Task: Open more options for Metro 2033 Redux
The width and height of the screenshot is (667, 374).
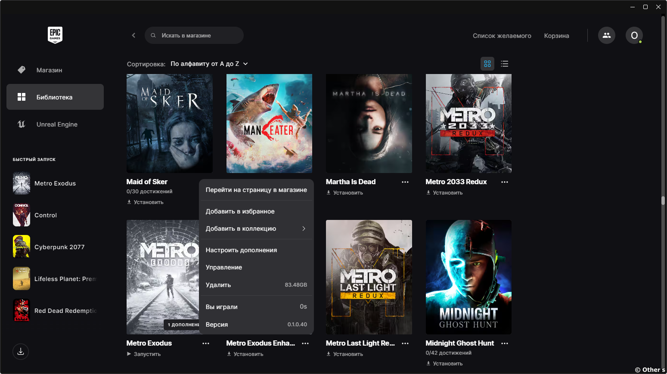Action: [505, 182]
